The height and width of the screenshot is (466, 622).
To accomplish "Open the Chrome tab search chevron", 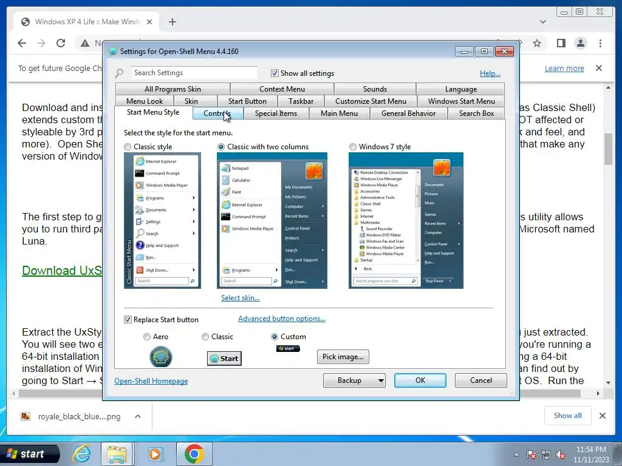I will click(x=542, y=22).
